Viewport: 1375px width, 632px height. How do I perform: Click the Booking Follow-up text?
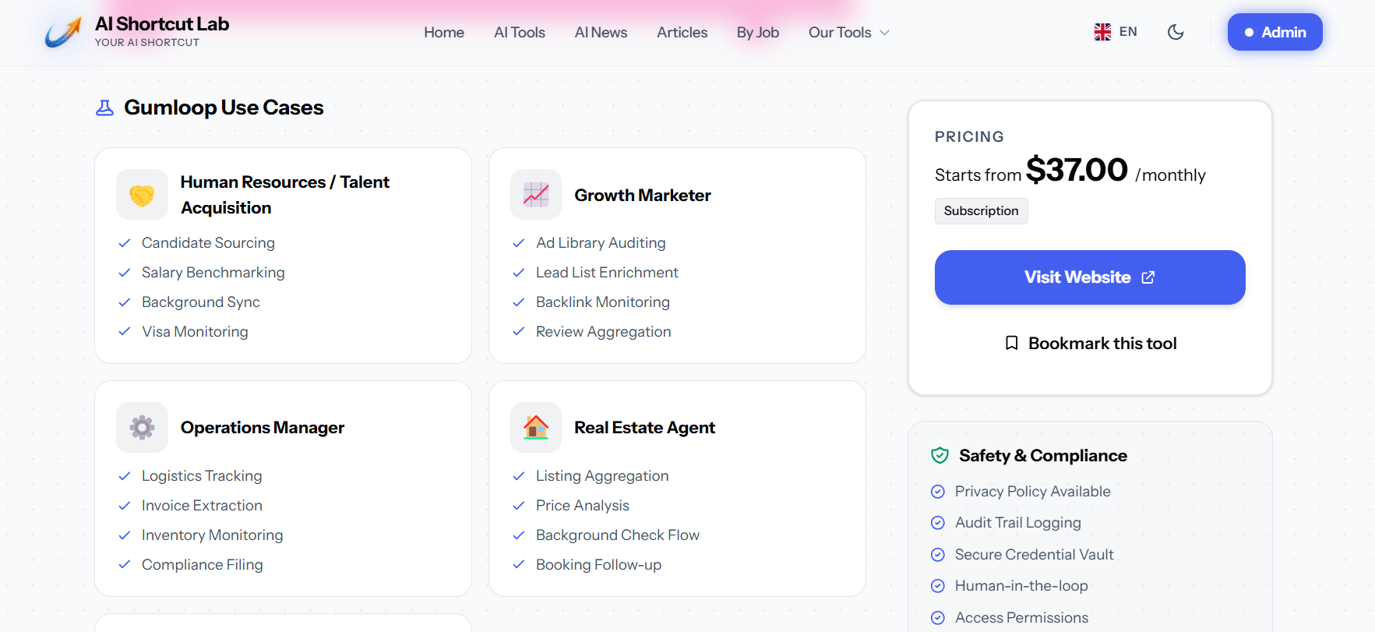tap(598, 565)
